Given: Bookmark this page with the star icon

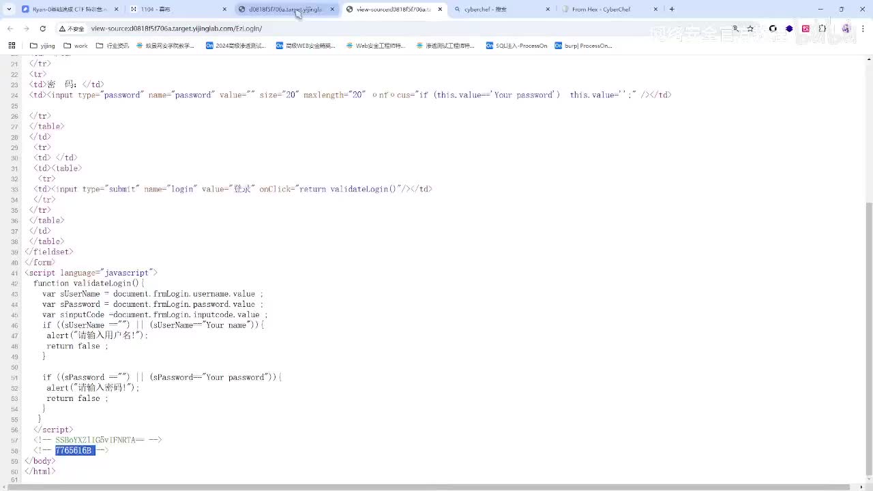Looking at the screenshot, I should click(x=750, y=29).
